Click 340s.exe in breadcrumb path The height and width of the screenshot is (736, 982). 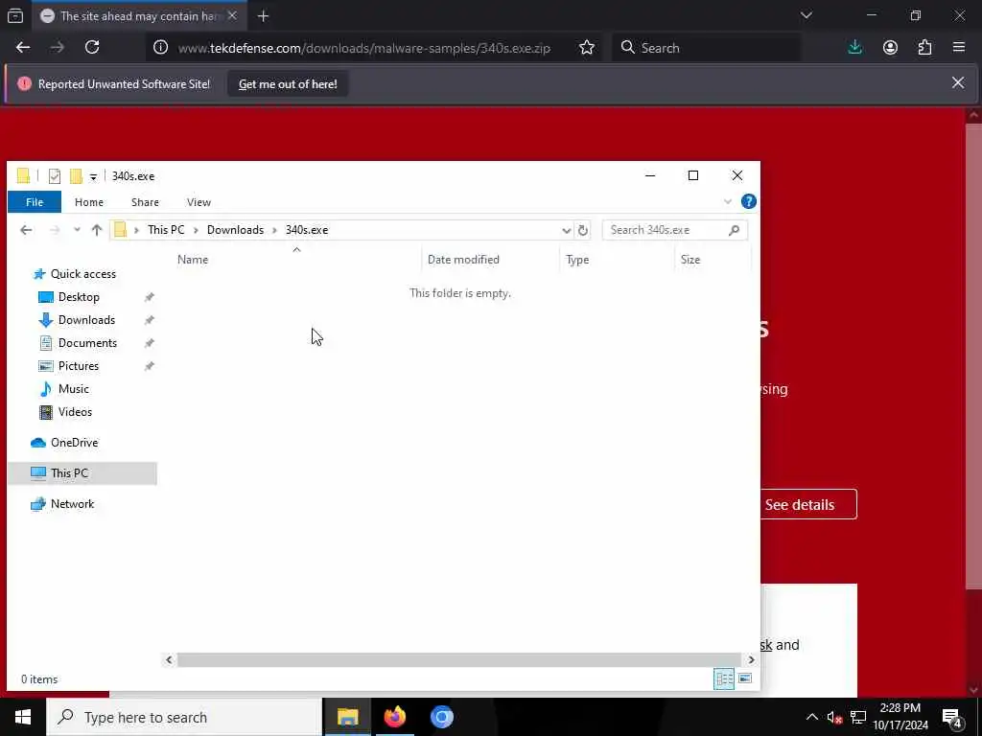pos(307,230)
